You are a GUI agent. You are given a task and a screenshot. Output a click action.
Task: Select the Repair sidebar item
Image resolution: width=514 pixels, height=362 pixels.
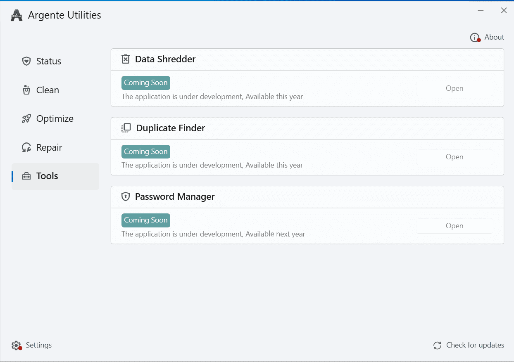tap(49, 147)
